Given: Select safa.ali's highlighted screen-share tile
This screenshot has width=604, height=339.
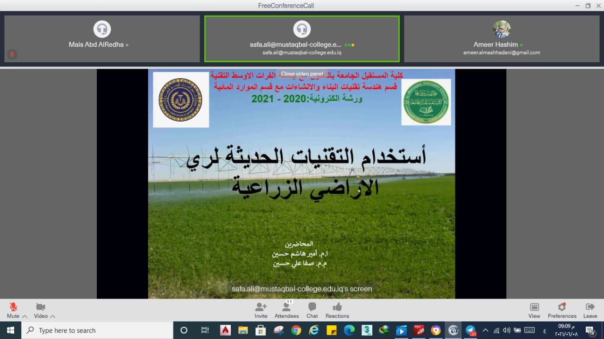Looking at the screenshot, I should coord(302,38).
